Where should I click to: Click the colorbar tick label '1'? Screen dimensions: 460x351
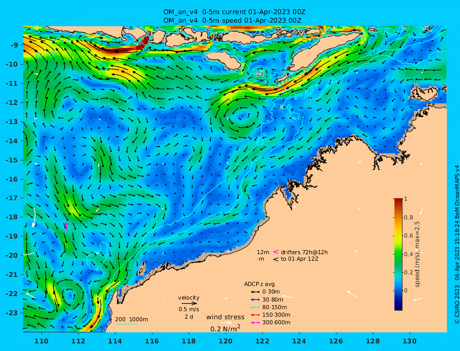click(x=406, y=199)
